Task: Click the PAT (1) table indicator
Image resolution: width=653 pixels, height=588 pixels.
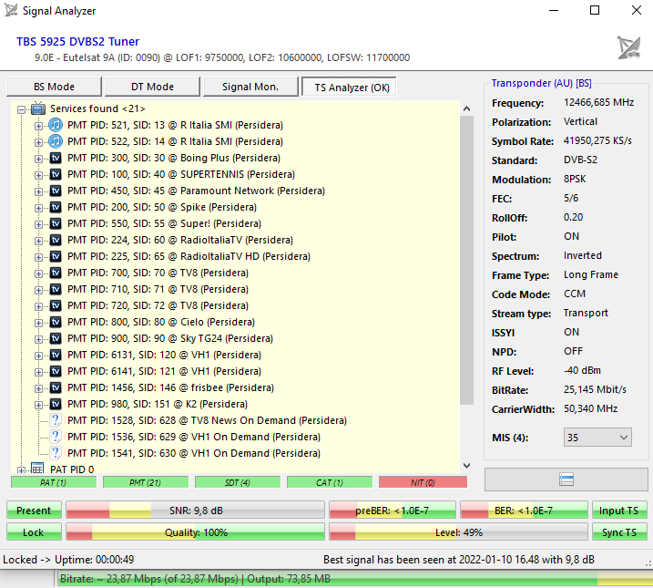Action: click(x=54, y=482)
